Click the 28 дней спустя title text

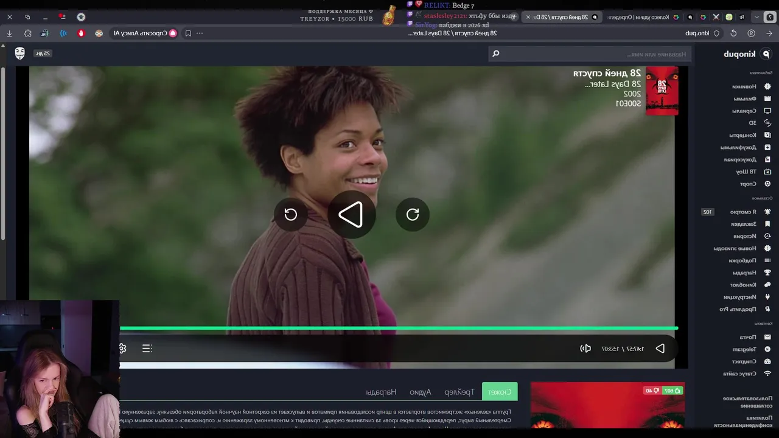coord(607,73)
